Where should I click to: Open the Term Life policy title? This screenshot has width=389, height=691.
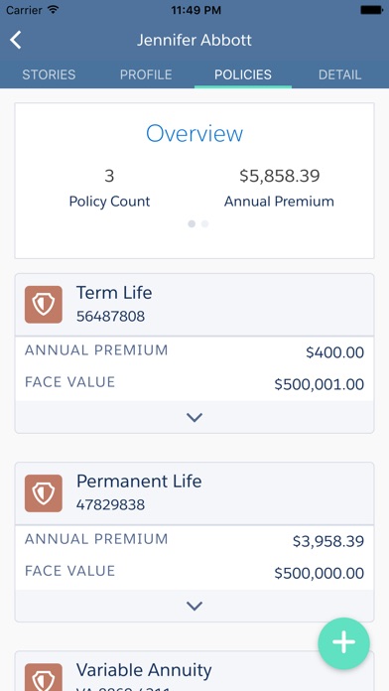[x=114, y=293]
